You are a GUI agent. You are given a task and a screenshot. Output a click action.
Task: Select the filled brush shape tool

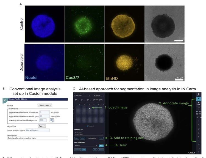199,137
